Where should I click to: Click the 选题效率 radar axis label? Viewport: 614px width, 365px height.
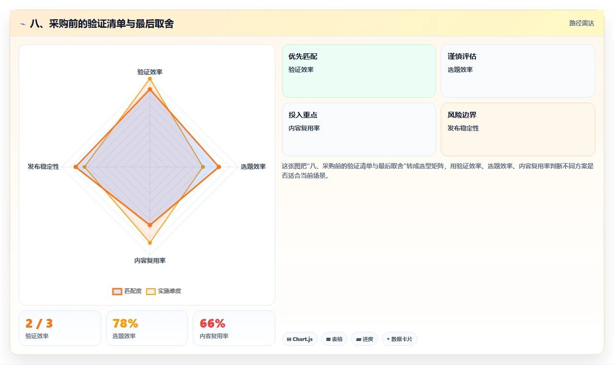[253, 166]
